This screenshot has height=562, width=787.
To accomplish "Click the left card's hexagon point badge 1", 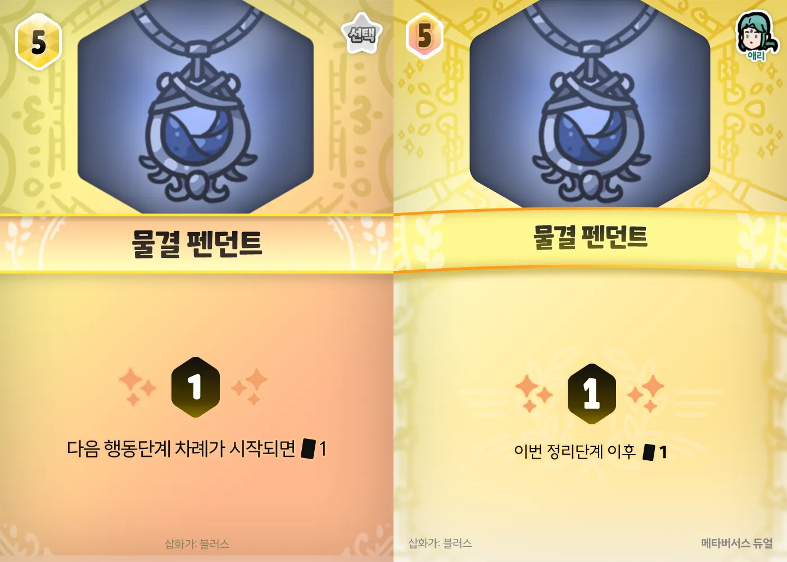I will point(196,387).
